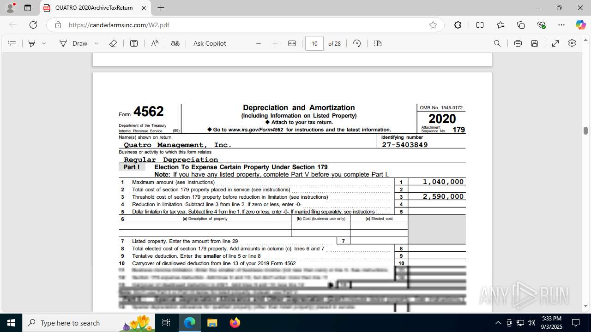Save the PDF file
The image size is (591, 332).
pyautogui.click(x=535, y=43)
